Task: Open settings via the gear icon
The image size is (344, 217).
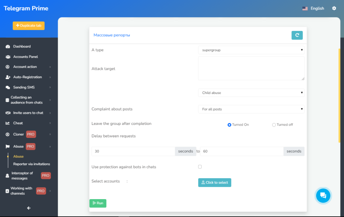Action: 334,8
